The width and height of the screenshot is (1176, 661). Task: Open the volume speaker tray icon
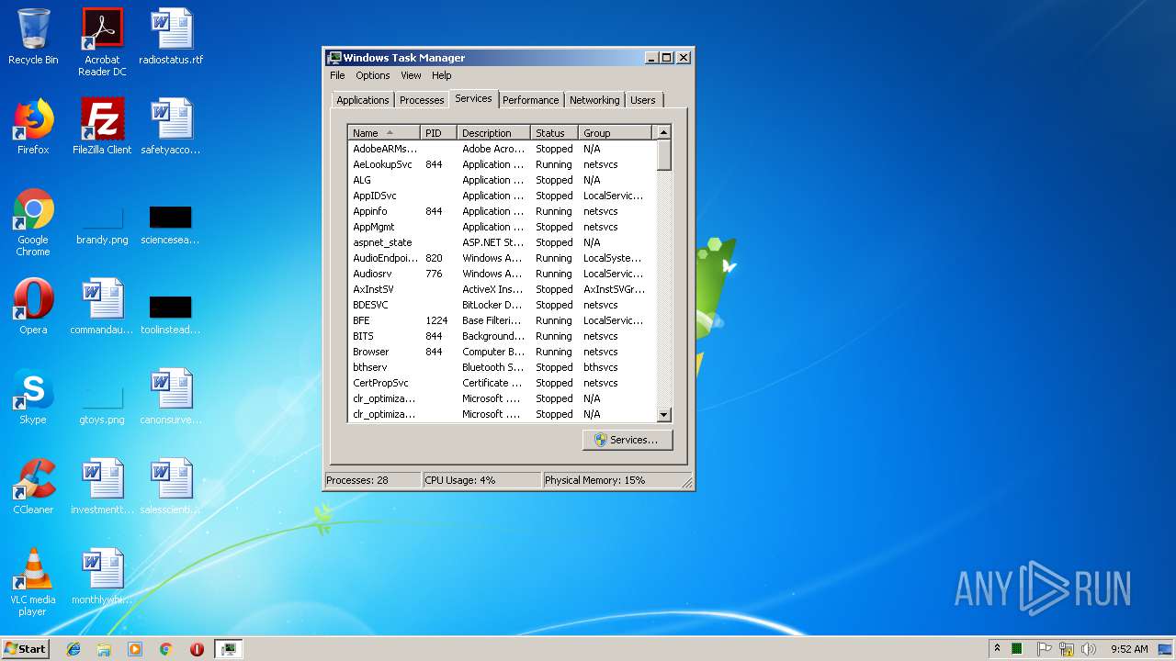click(x=1089, y=649)
